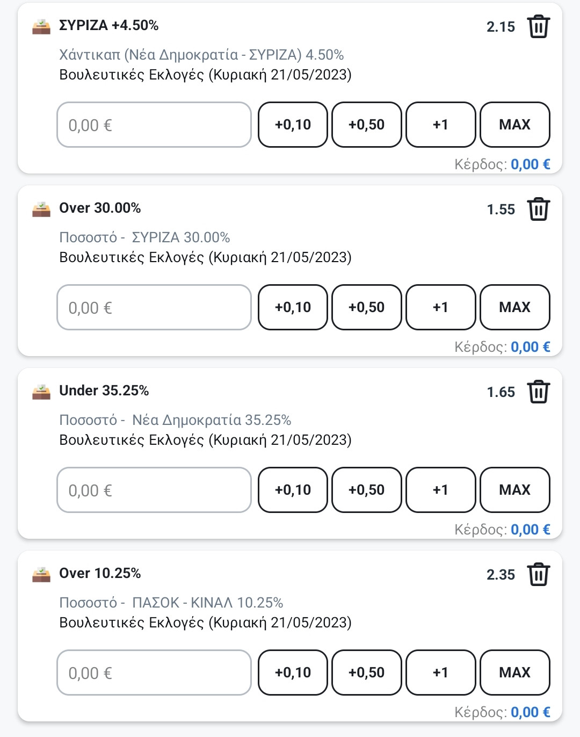This screenshot has width=580, height=737.
Task: Focus stake field for Under 35.25% bet
Action: [154, 490]
